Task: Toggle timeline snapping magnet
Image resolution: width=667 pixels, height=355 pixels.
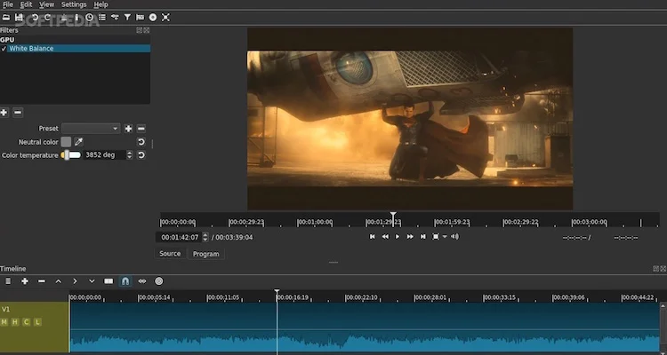Action: (125, 281)
